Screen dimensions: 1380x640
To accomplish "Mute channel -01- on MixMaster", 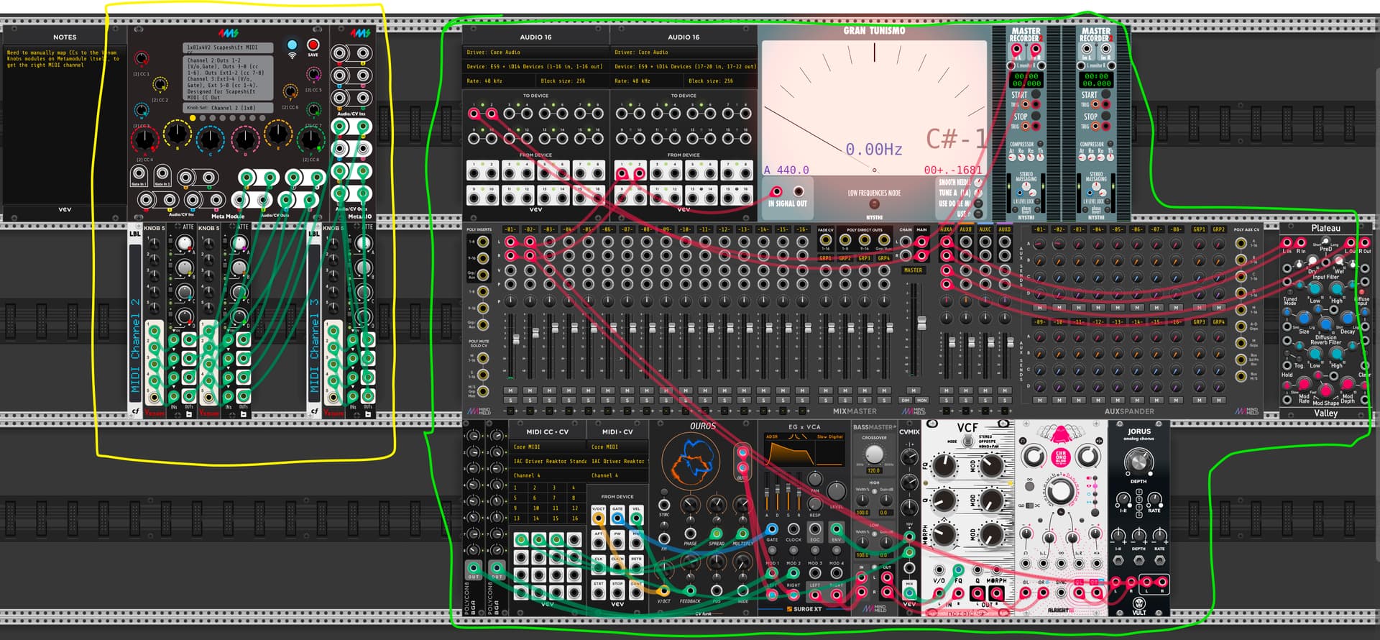I will pos(511,390).
